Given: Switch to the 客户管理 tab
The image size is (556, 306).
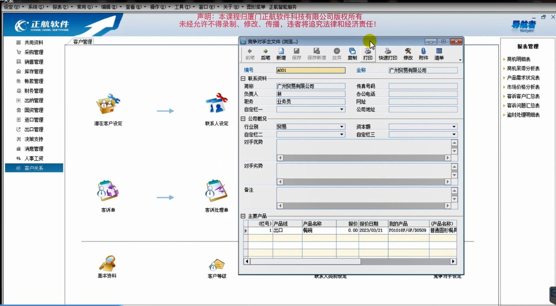Looking at the screenshot, I should [x=83, y=41].
